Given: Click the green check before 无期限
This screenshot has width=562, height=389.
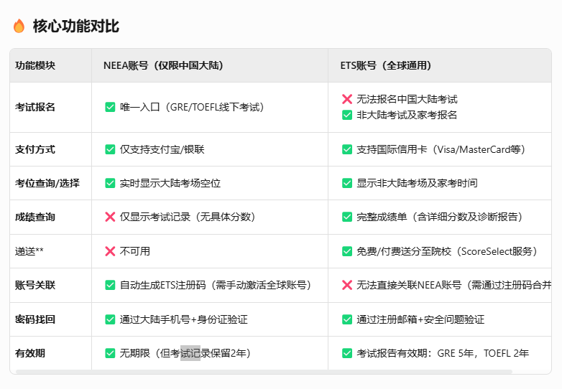Looking at the screenshot, I should point(110,353).
